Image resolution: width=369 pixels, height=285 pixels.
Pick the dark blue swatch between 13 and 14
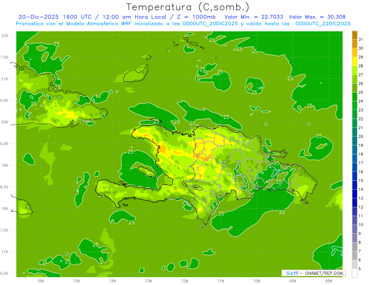tap(355, 194)
